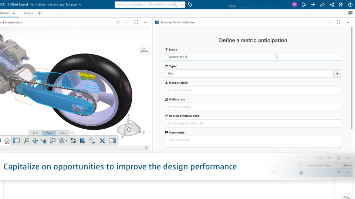
Task: Open the tag icon in top bar
Action: coord(190,5)
